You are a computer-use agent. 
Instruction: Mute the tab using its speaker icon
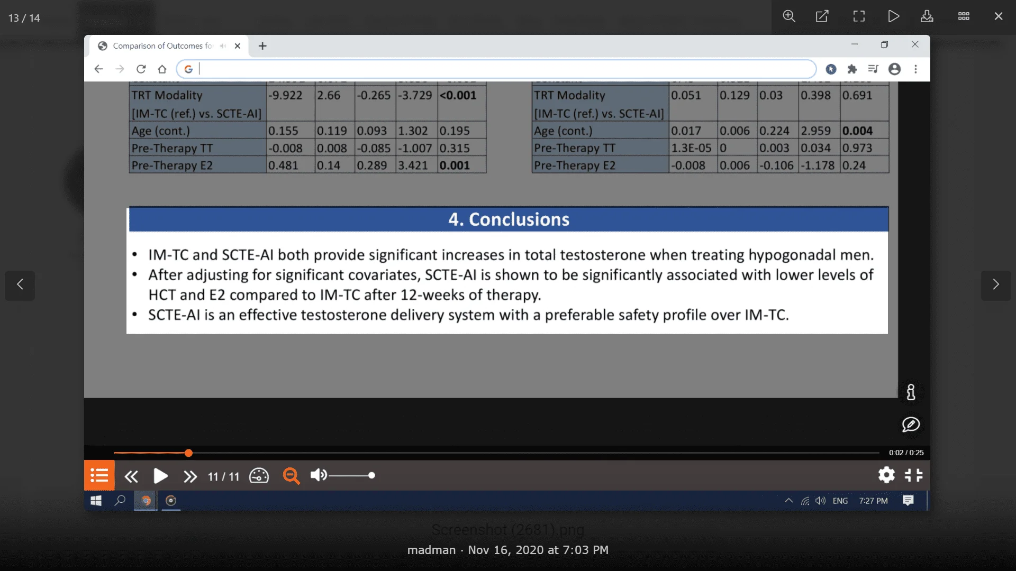223,46
